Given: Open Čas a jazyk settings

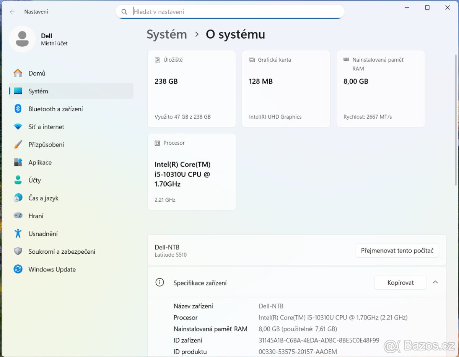Looking at the screenshot, I should coord(43,198).
